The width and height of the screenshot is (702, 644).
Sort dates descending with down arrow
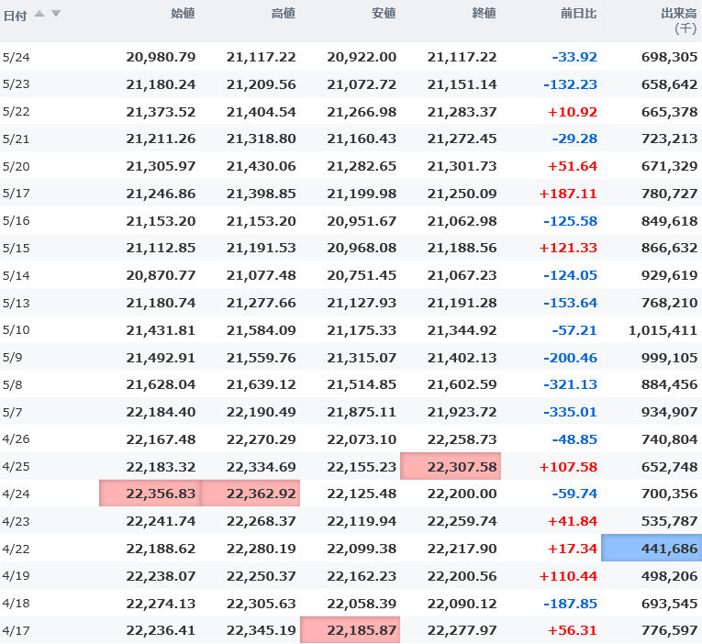56,14
